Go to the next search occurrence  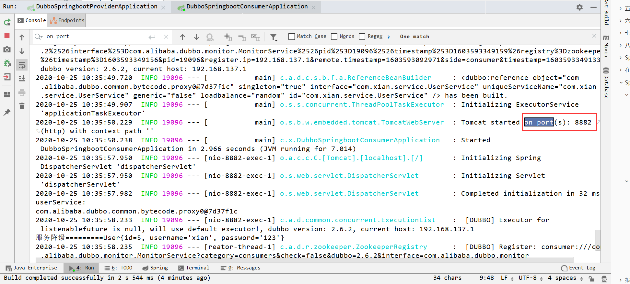(x=196, y=37)
